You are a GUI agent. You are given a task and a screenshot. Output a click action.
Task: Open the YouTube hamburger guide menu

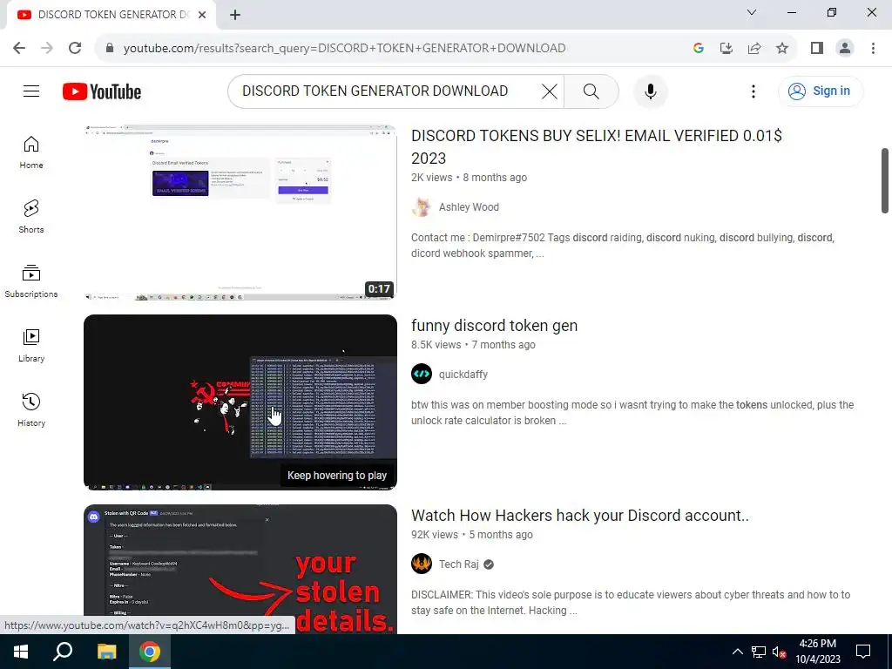tap(31, 91)
